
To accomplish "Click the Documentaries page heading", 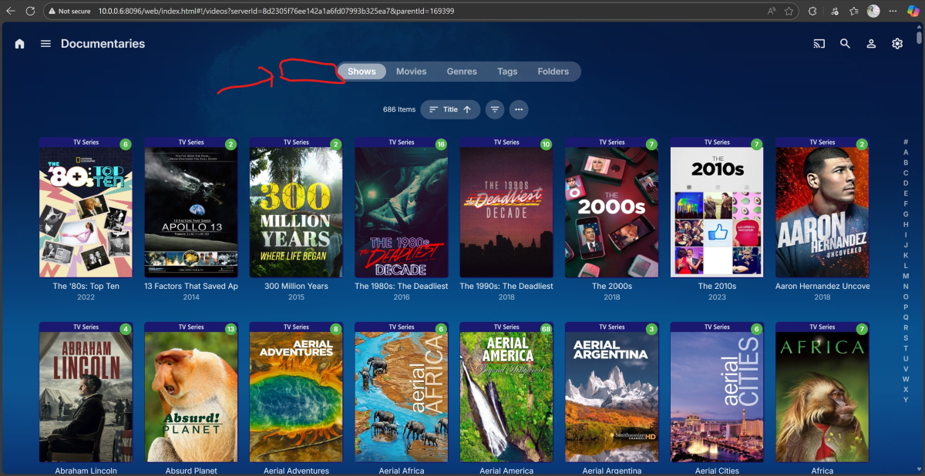I will click(103, 44).
